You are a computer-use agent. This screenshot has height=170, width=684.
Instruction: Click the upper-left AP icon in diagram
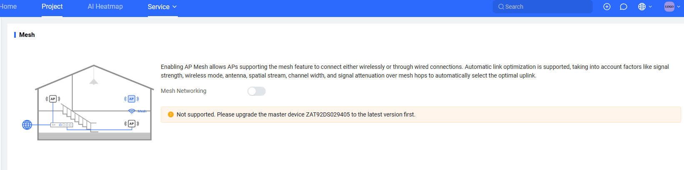click(53, 99)
